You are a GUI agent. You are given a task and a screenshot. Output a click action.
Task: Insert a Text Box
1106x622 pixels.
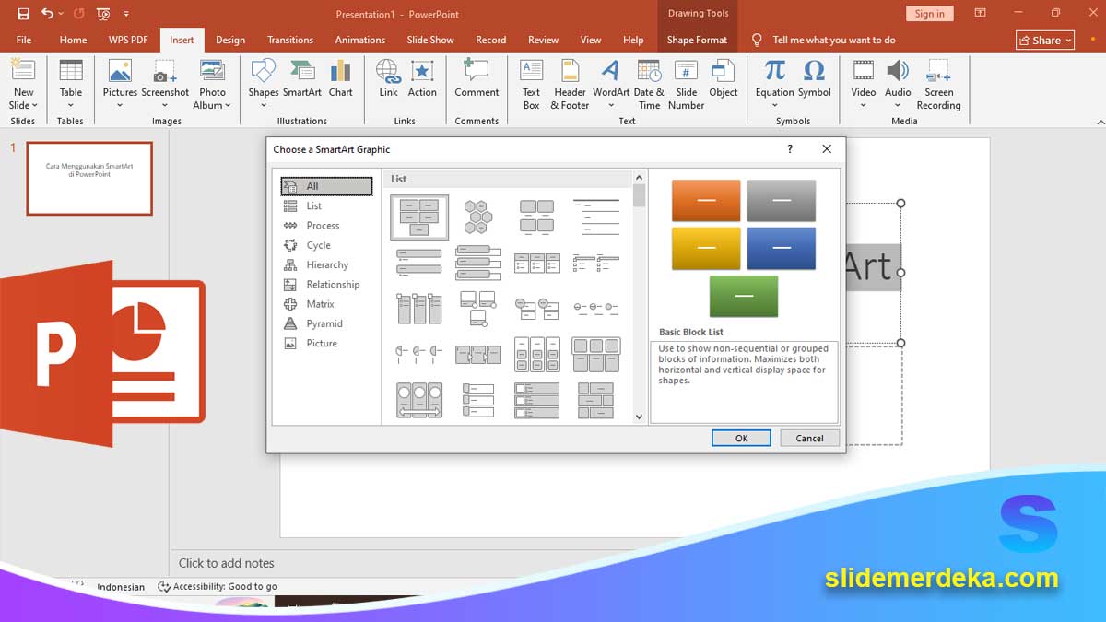point(532,85)
